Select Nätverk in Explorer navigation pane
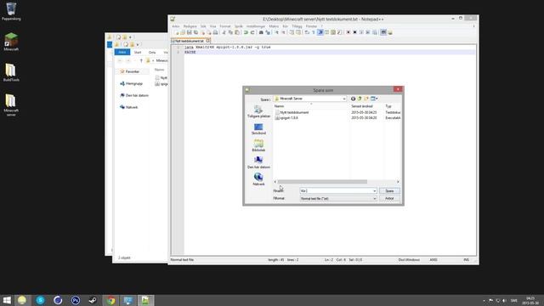This screenshot has width=544, height=306. coord(128,107)
